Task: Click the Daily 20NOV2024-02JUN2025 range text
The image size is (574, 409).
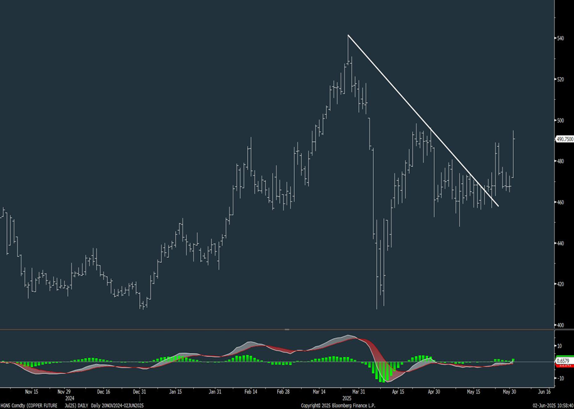Action: (118, 405)
